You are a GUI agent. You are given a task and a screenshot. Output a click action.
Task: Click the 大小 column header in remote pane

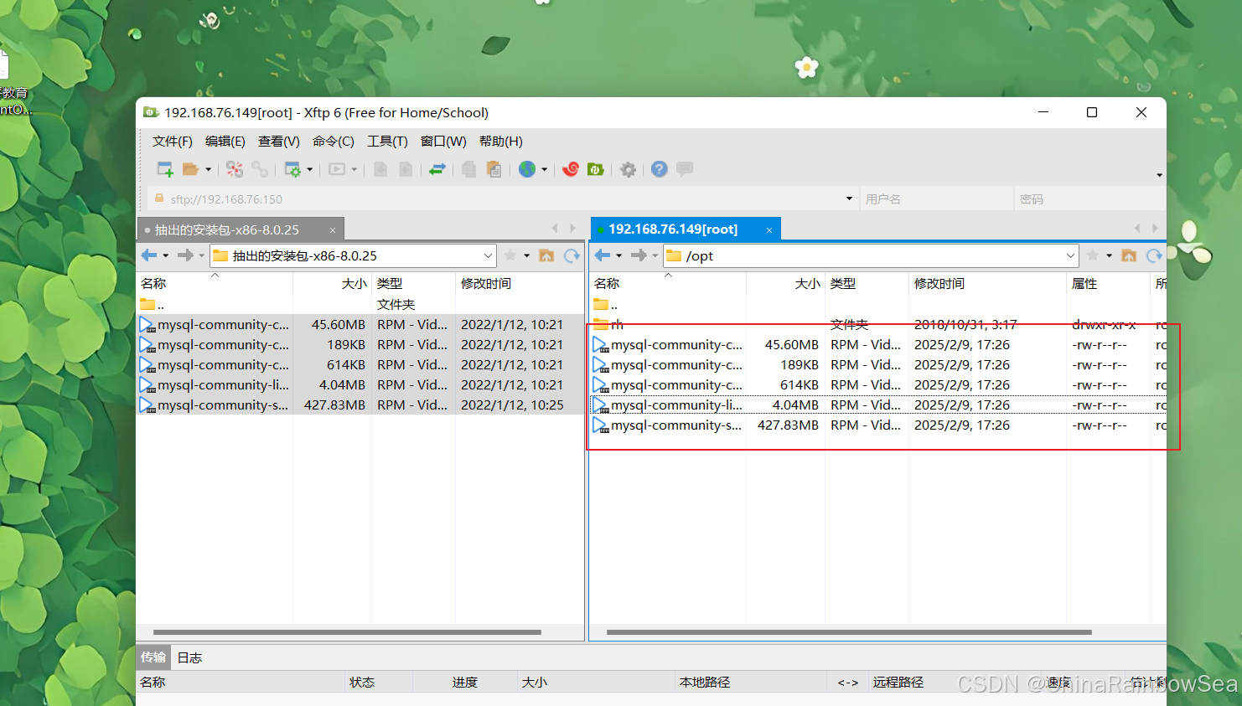pos(806,284)
